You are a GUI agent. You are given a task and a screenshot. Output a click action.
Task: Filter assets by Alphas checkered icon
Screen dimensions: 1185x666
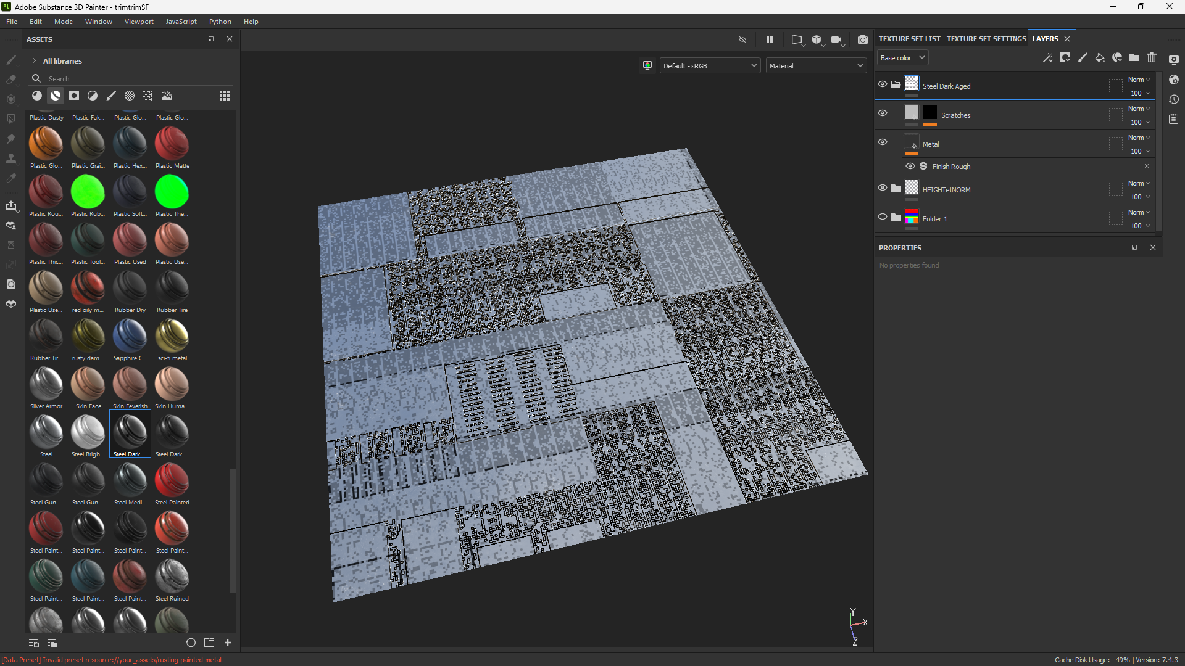(x=130, y=96)
